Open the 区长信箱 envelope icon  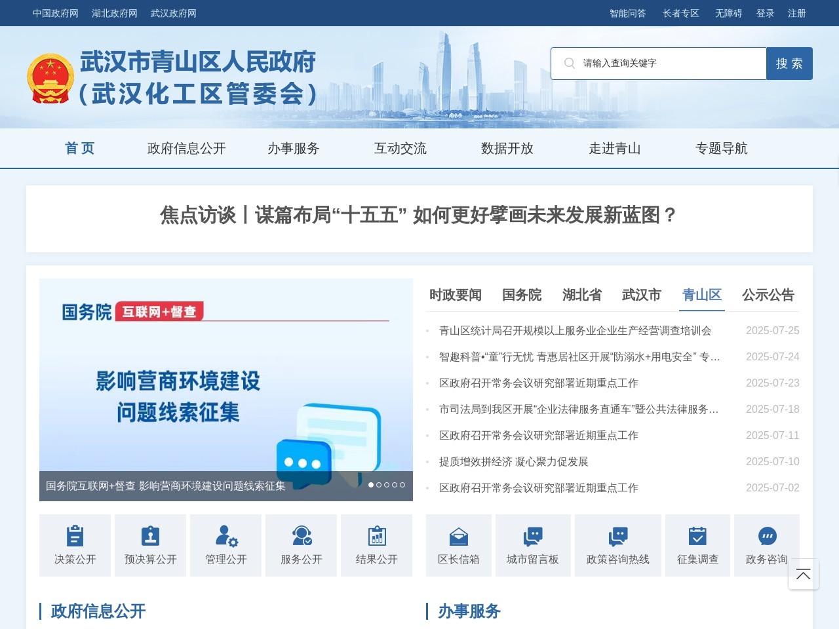click(x=459, y=537)
